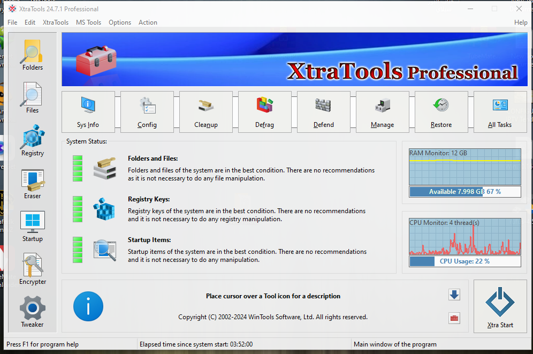
Task: Click 'Main window of the program' status text
Action: click(x=395, y=344)
